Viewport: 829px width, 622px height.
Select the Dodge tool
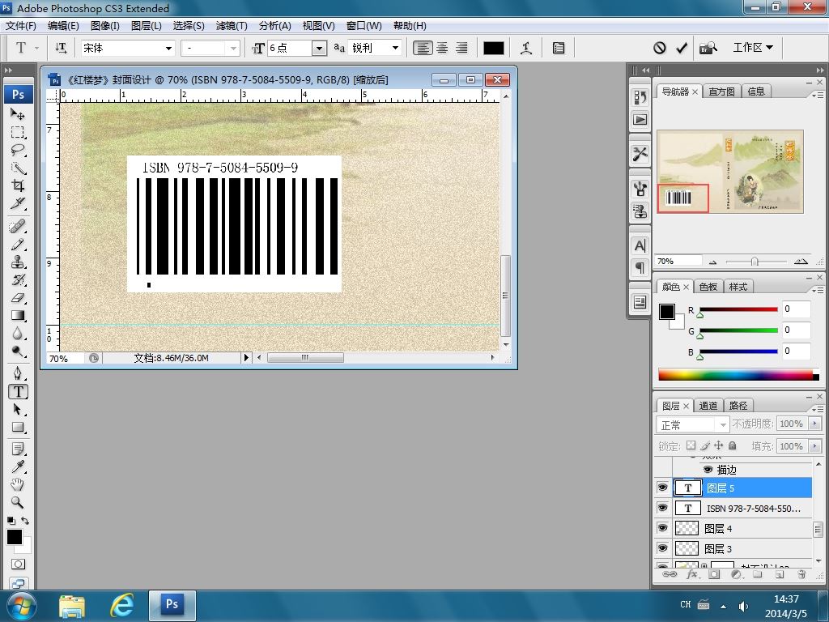coord(18,351)
